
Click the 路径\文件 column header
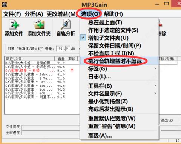click(29, 59)
